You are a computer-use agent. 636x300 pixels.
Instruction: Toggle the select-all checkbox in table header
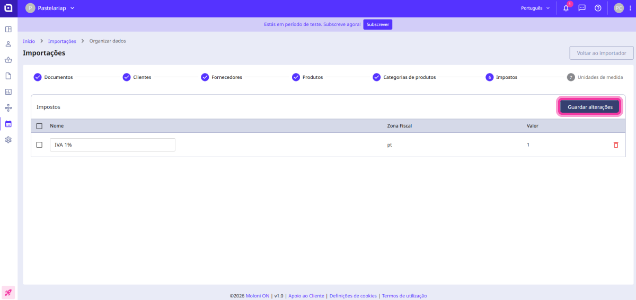(39, 126)
